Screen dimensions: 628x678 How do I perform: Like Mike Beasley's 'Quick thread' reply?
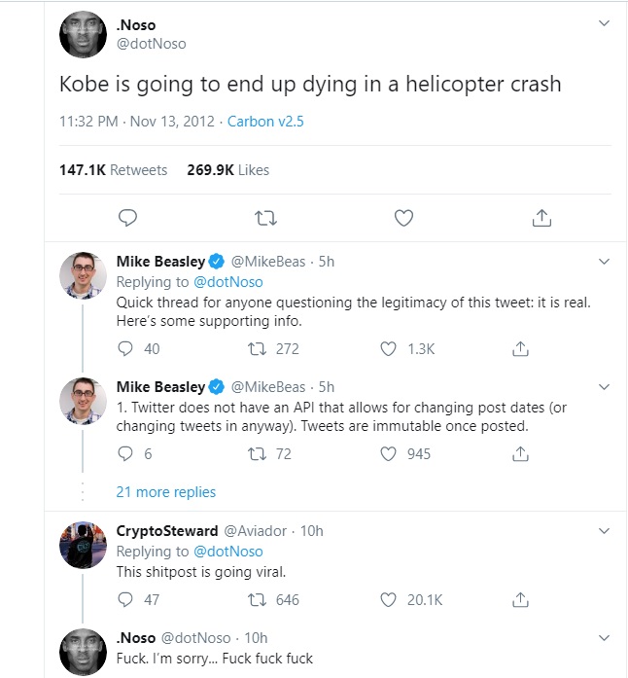[389, 348]
